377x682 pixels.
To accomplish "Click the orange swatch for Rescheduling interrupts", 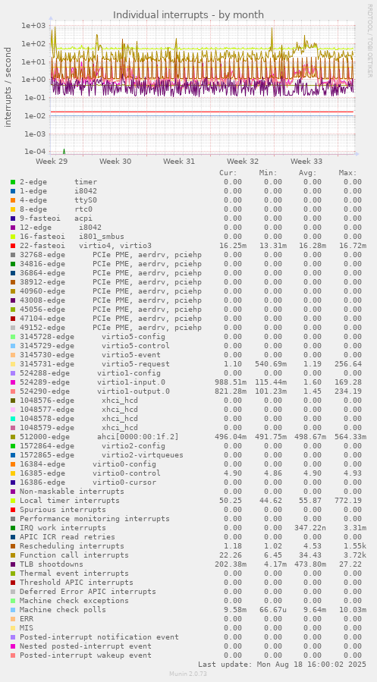I will (13, 546).
